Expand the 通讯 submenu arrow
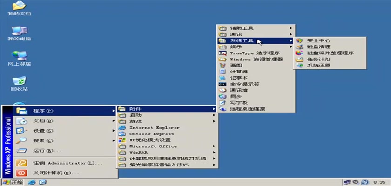Screen dimensions: 391x186 (x=291, y=34)
